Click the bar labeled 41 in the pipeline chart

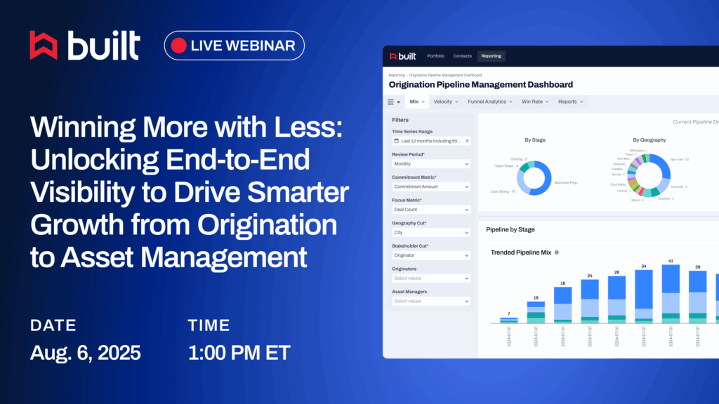pos(671,294)
